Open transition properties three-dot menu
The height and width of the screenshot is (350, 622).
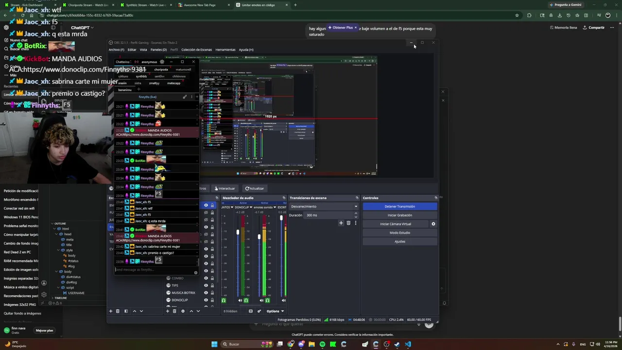coord(355,223)
